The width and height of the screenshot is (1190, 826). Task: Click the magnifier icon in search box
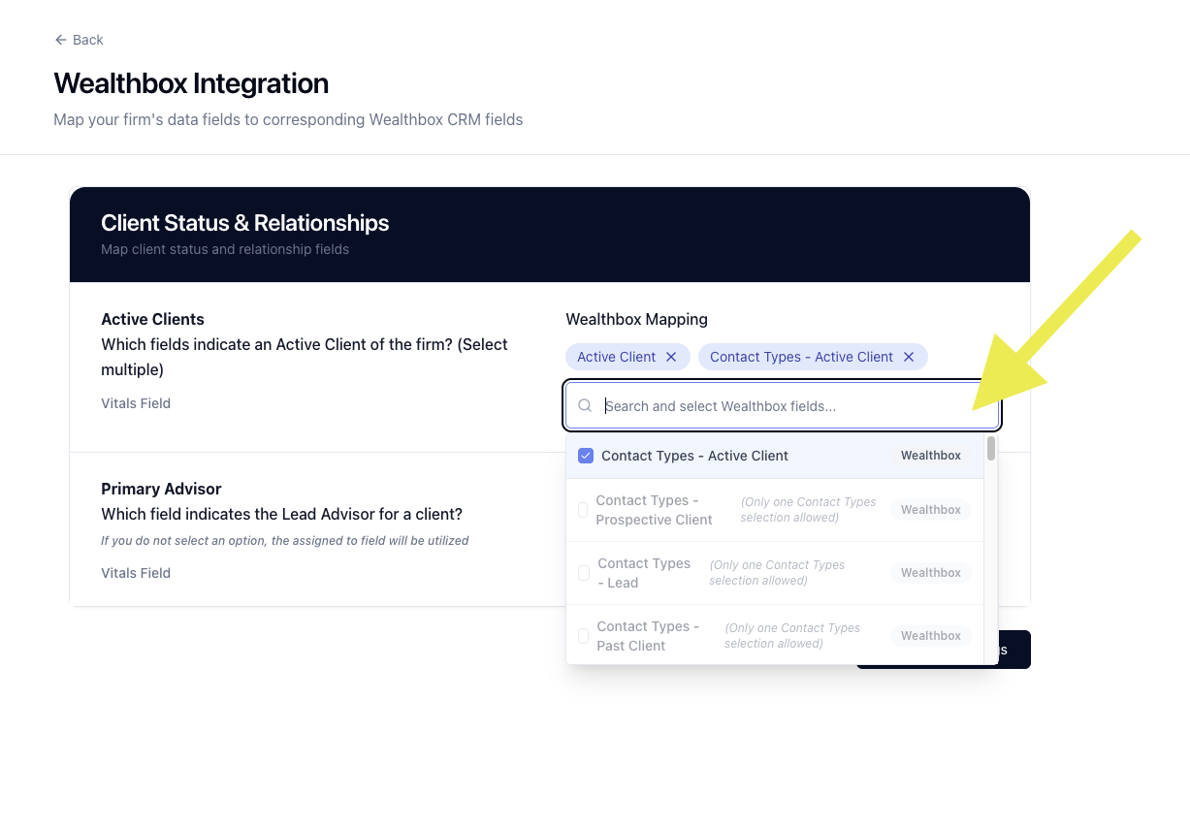585,406
